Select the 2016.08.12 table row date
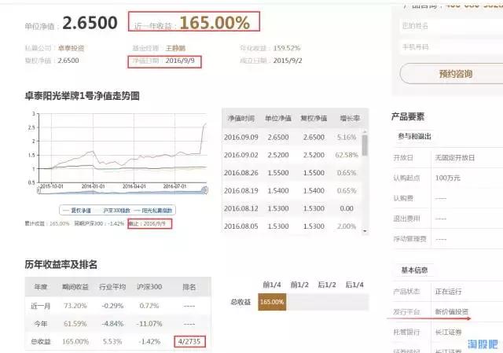The height and width of the screenshot is (353, 503). pos(241,208)
